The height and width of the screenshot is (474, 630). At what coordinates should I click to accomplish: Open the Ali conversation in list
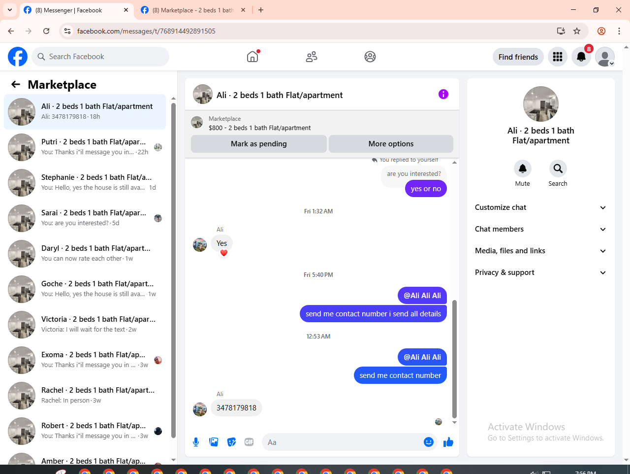coord(85,112)
